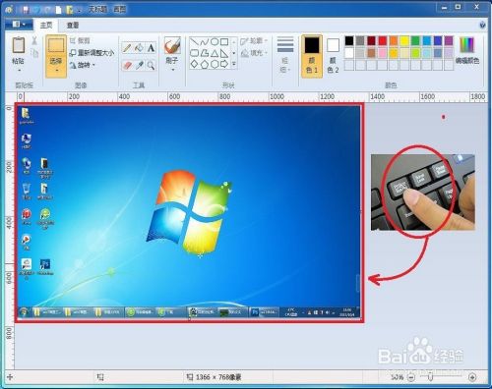
Task: Select the Eraser tool
Action: (127, 65)
